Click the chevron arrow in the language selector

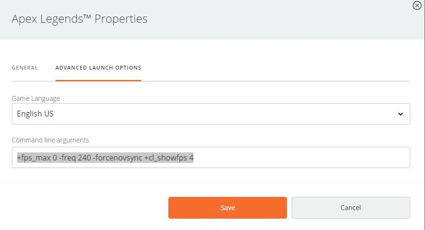tap(400, 114)
